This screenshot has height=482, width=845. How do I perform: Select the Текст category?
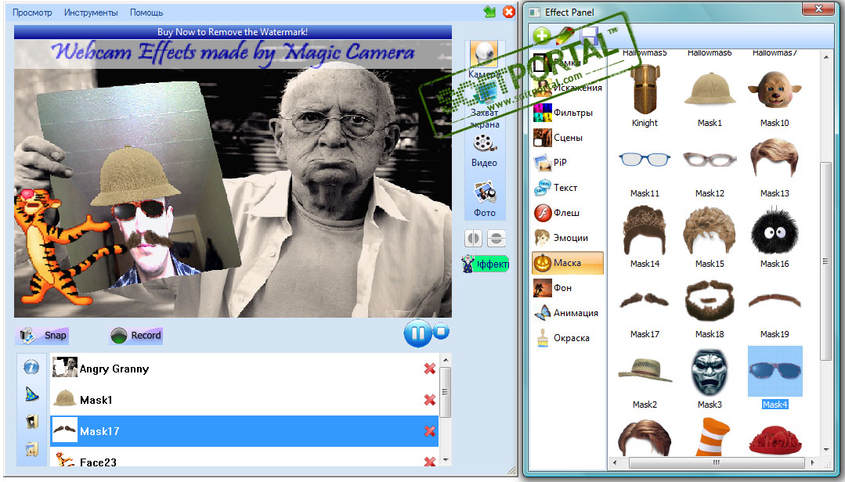[568, 188]
